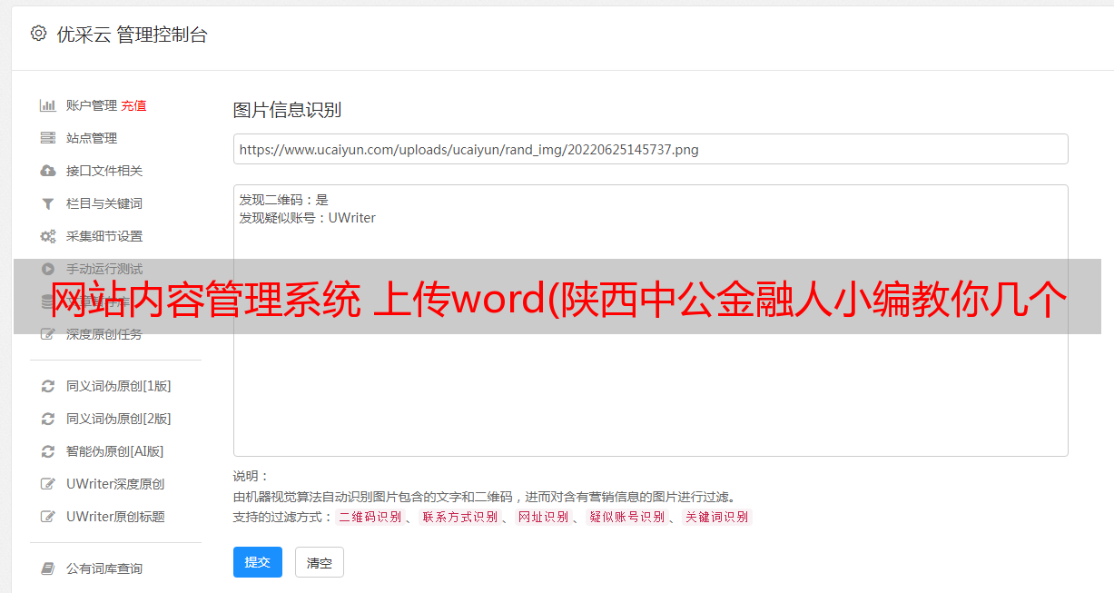Open 公有词库查询 page
This screenshot has height=593, width=1114.
104,568
